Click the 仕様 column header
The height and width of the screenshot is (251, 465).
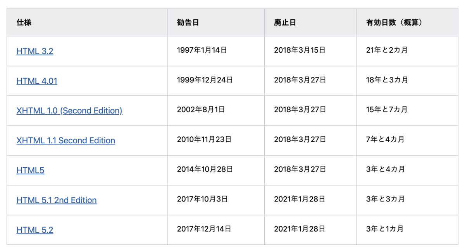[24, 22]
